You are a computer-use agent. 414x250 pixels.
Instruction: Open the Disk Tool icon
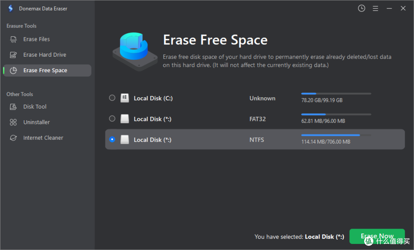click(x=13, y=107)
